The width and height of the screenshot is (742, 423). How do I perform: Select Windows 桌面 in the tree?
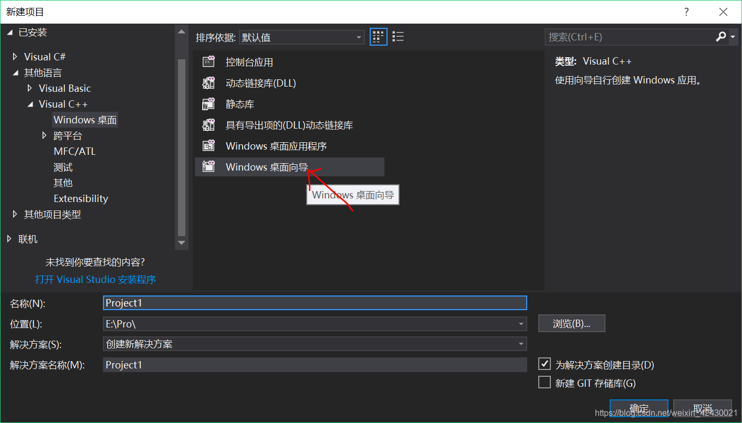[85, 120]
